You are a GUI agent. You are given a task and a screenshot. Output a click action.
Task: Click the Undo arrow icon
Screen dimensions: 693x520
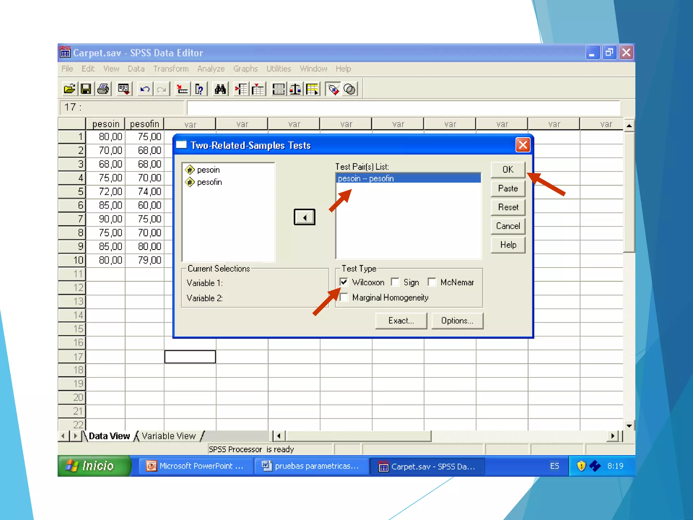[x=145, y=89]
